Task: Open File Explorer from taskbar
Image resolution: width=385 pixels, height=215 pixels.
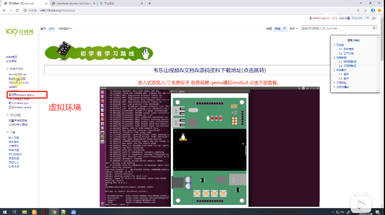Action: (x=24, y=212)
